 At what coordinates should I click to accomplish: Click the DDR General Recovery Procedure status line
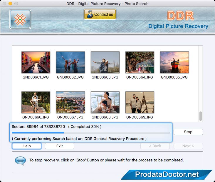[x=79, y=138]
